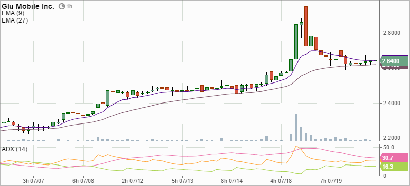Click the 4h 07/18 time axis label
This screenshot has width=410, height=186.
point(282,180)
